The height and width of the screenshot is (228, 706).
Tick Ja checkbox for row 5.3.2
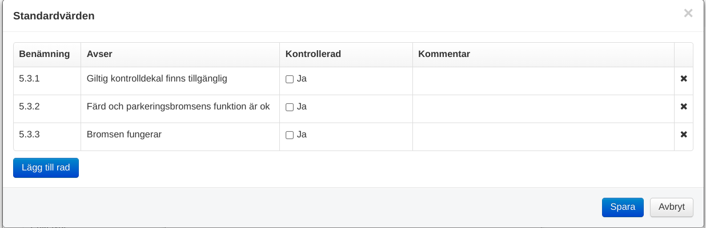click(290, 107)
